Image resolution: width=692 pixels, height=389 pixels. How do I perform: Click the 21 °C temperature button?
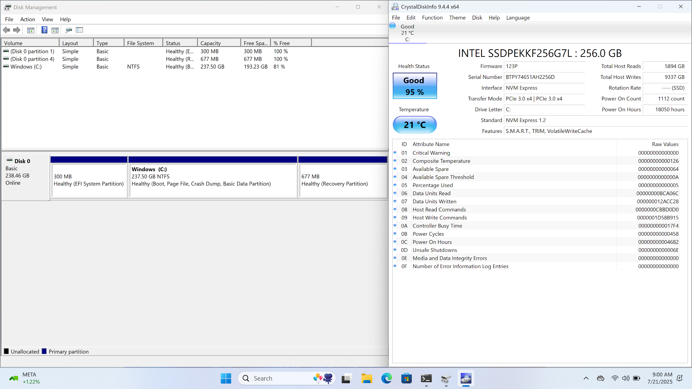click(x=415, y=125)
